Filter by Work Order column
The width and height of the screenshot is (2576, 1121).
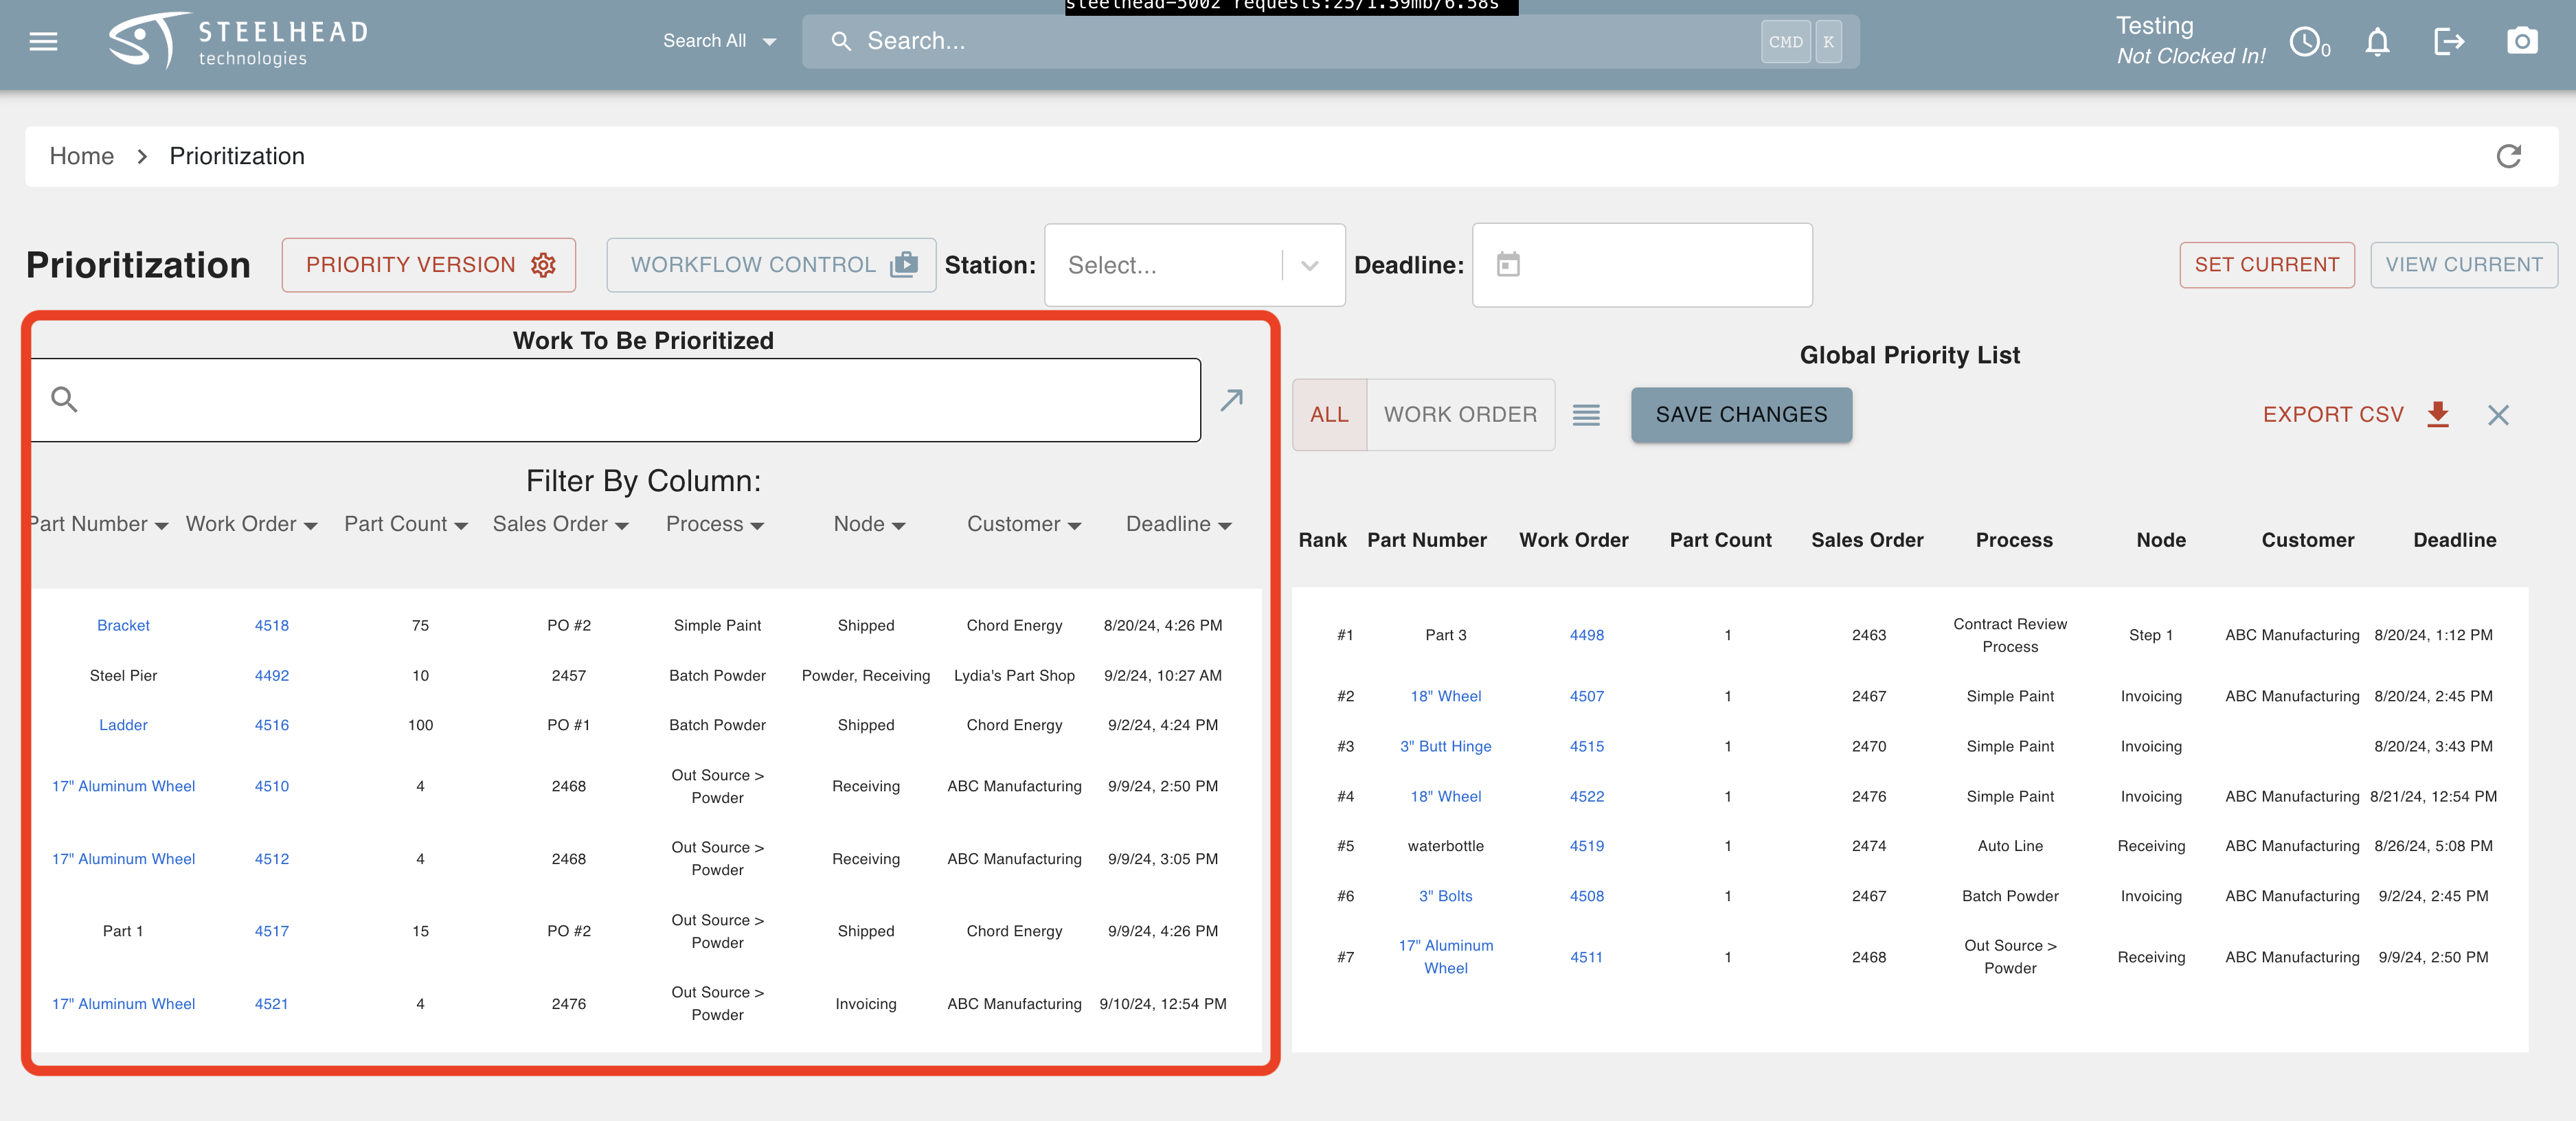point(251,524)
